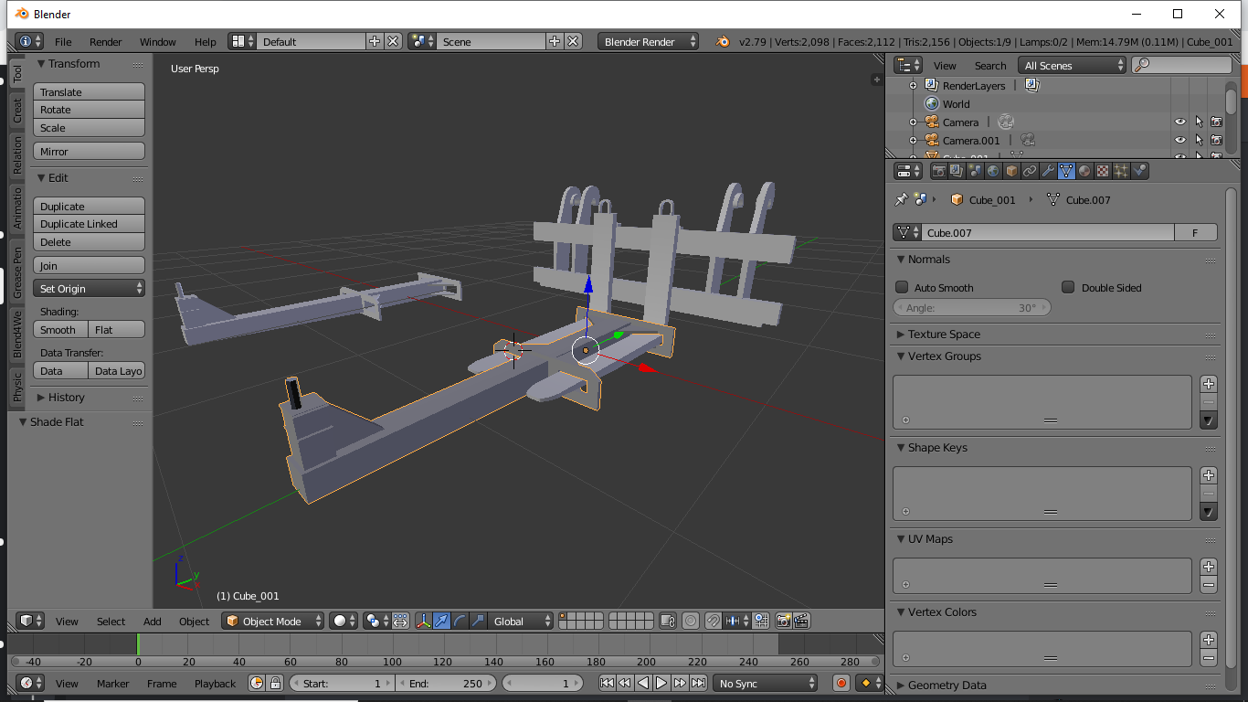Image resolution: width=1248 pixels, height=702 pixels.
Task: Play the animation in reverse
Action: point(643,683)
